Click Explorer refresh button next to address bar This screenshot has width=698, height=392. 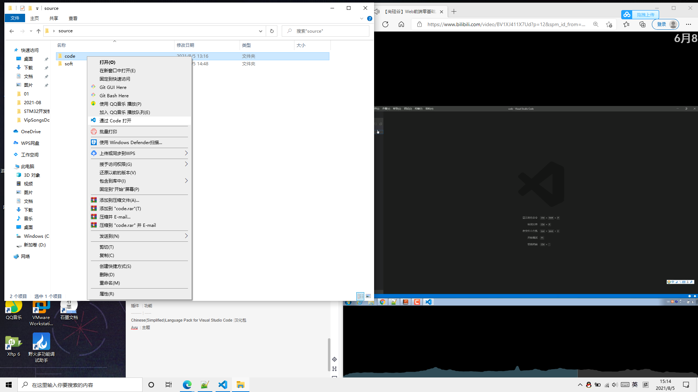[272, 31]
